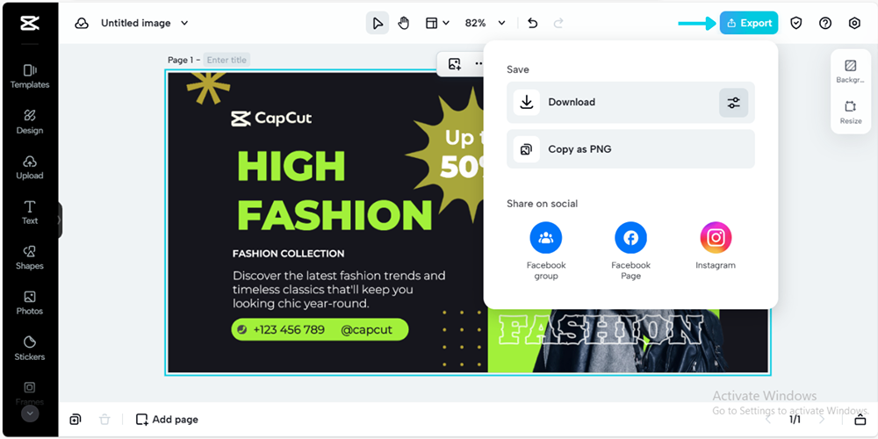Share to Facebook group
This screenshot has height=439, width=878.
(x=546, y=251)
